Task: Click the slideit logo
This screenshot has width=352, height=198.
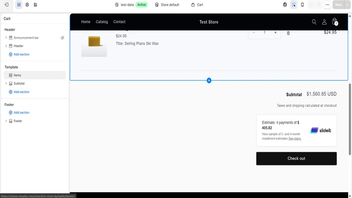Action: (321, 130)
